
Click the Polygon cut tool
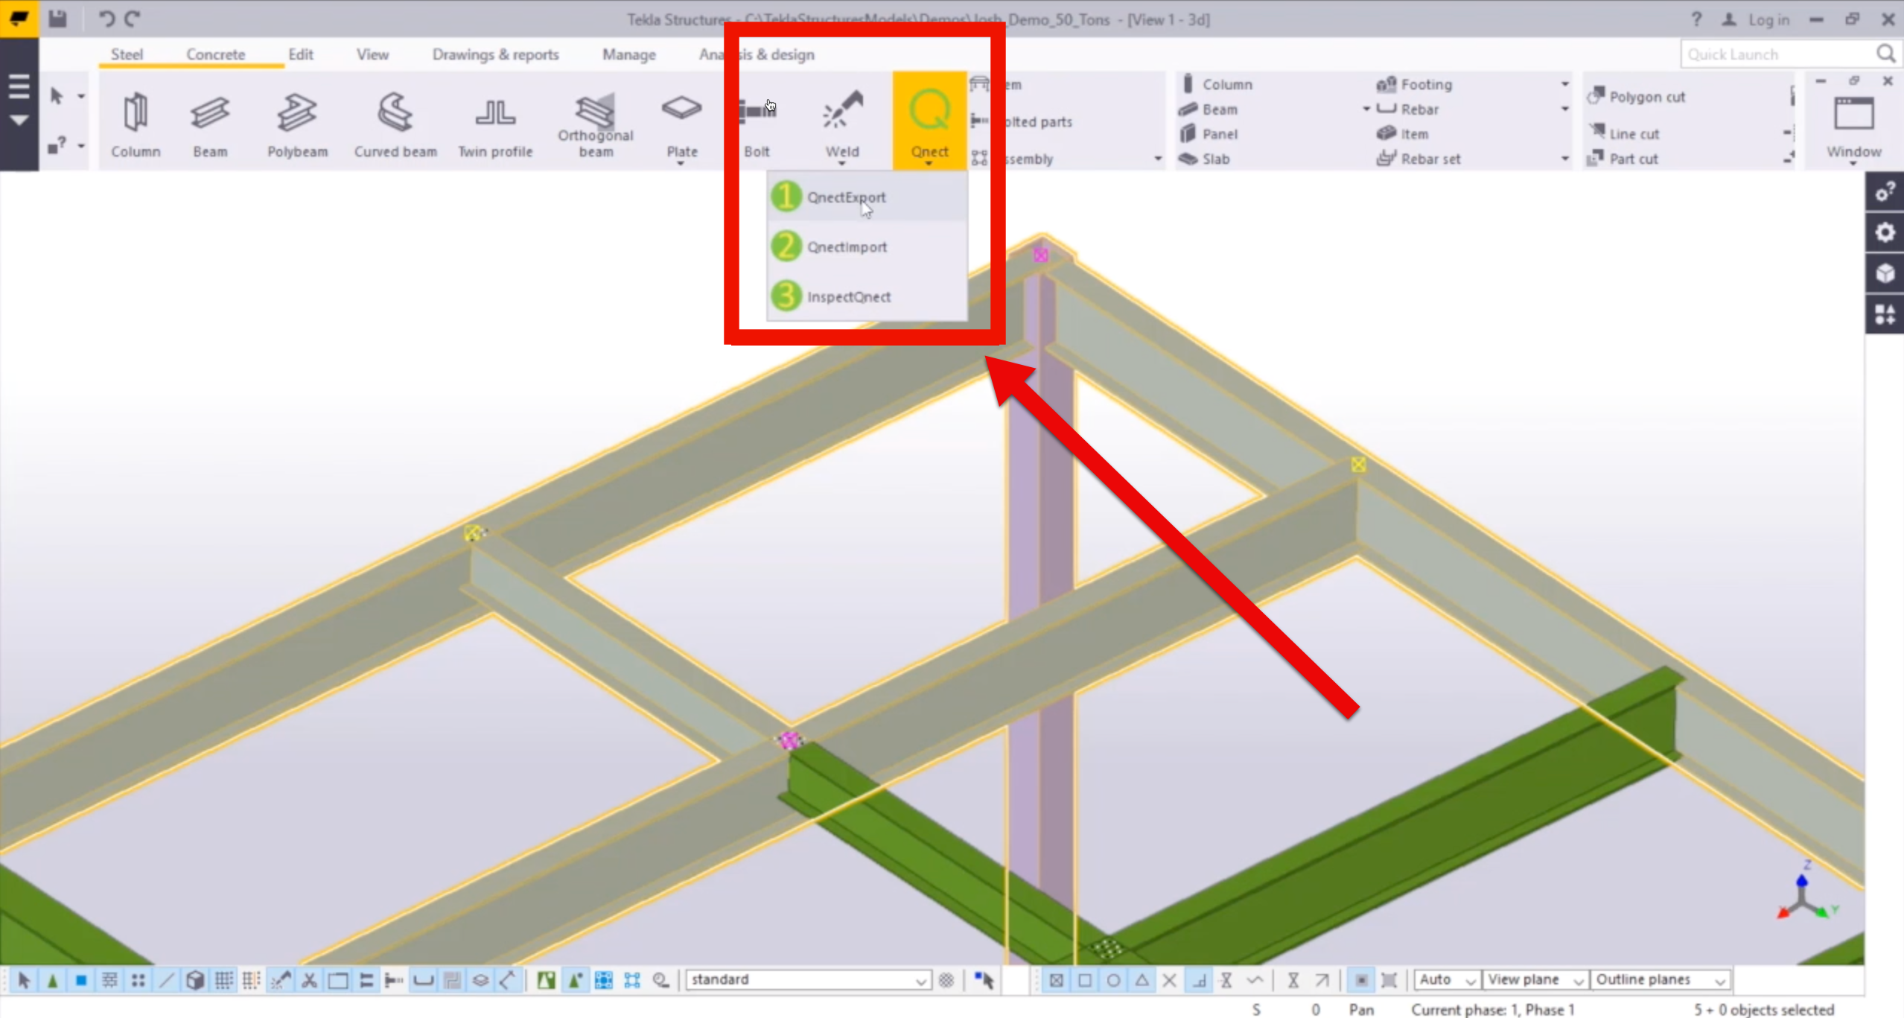tap(1636, 96)
